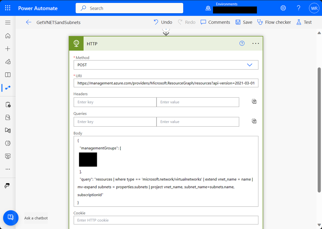Click inside the Body text area
322x229 pixels.
point(166,171)
